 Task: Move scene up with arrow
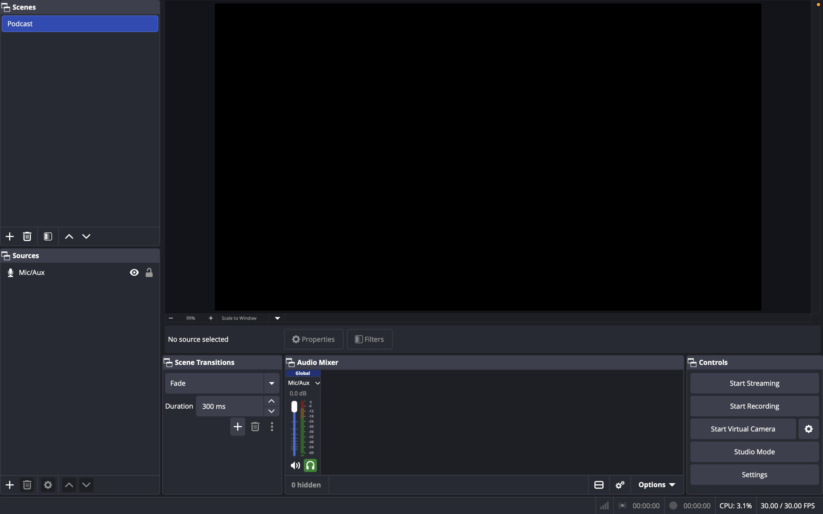69,236
